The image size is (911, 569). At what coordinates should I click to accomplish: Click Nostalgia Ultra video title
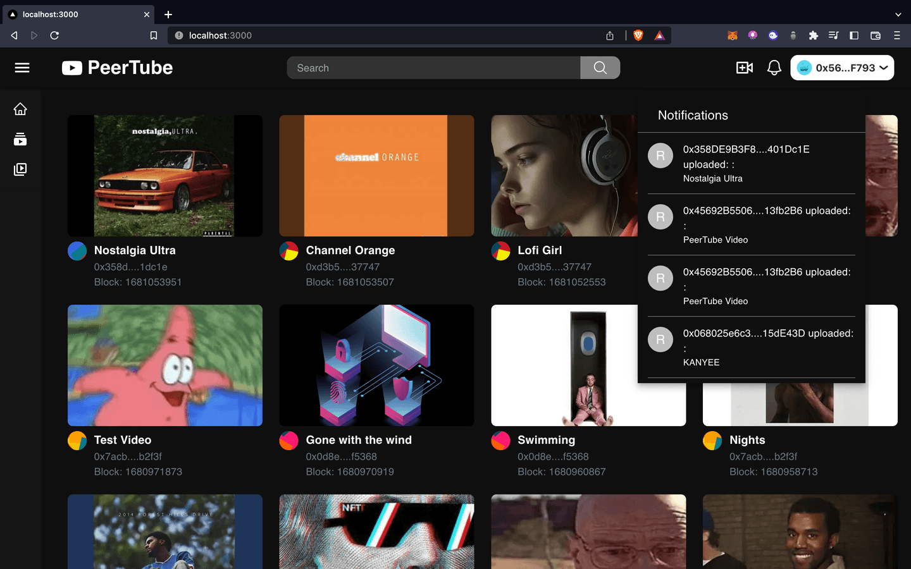click(x=135, y=250)
